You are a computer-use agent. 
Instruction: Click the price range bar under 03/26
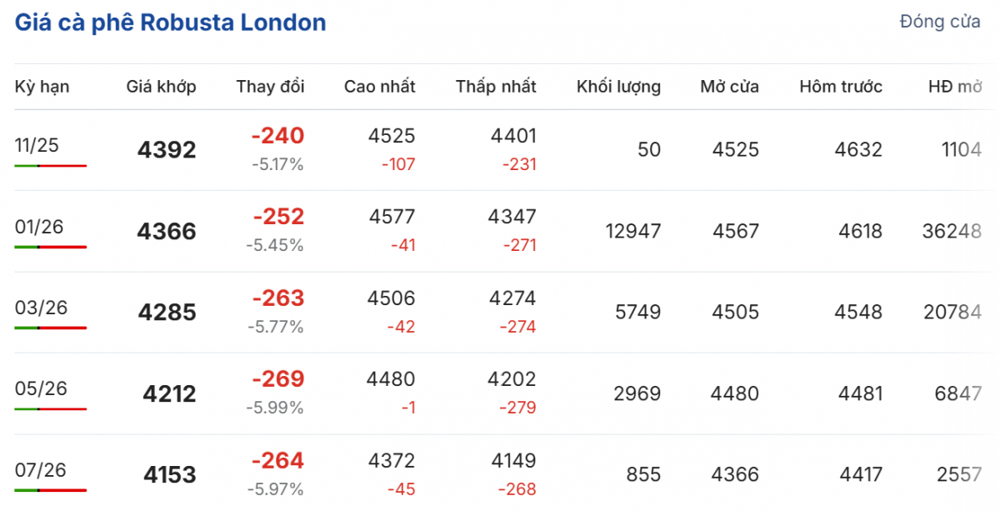pyautogui.click(x=50, y=328)
